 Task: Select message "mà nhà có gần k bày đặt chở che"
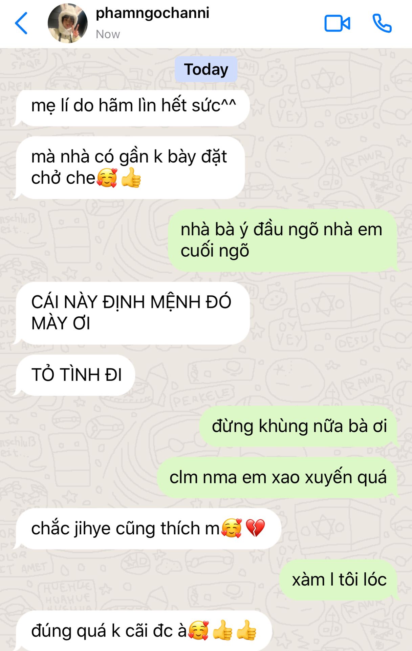coord(130,167)
